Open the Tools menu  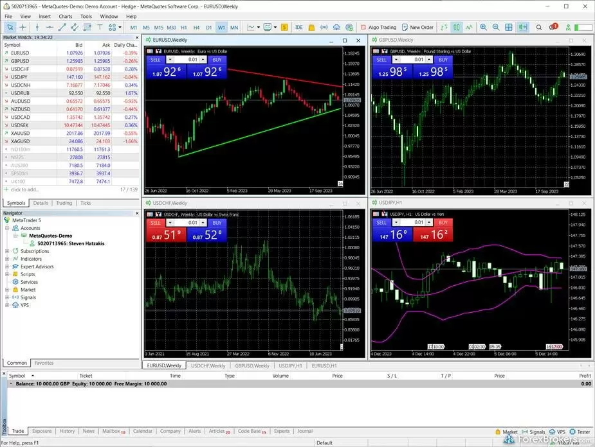coord(86,16)
